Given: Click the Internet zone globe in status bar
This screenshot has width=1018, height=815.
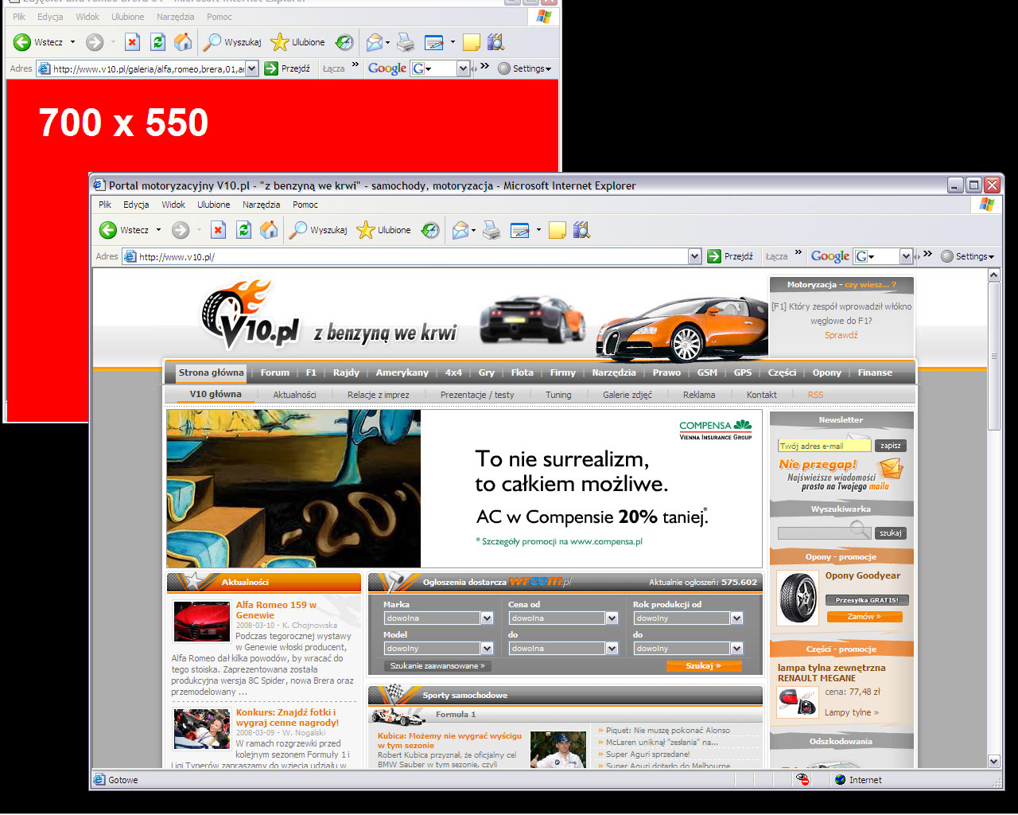Looking at the screenshot, I should click(x=840, y=780).
